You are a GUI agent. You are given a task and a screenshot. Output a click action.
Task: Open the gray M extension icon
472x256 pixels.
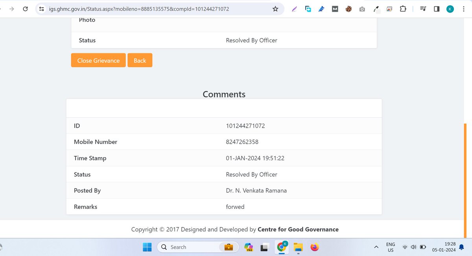click(x=335, y=9)
